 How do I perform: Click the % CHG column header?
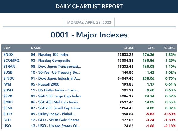pos(169,48)
